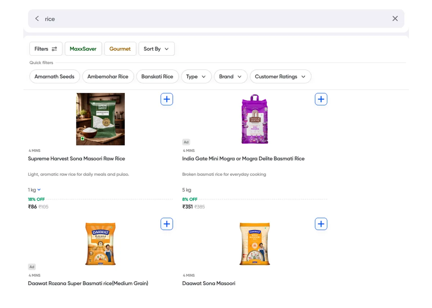
Task: Open the Filters panel
Action: pos(46,49)
